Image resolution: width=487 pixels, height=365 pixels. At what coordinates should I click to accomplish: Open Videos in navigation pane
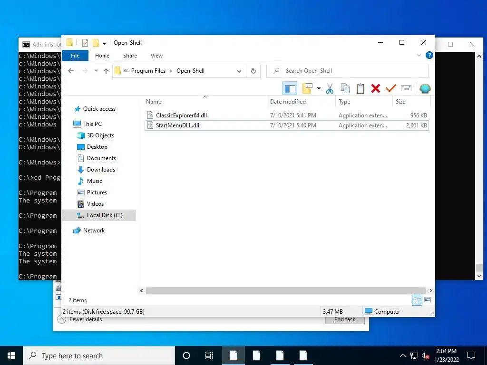(95, 204)
